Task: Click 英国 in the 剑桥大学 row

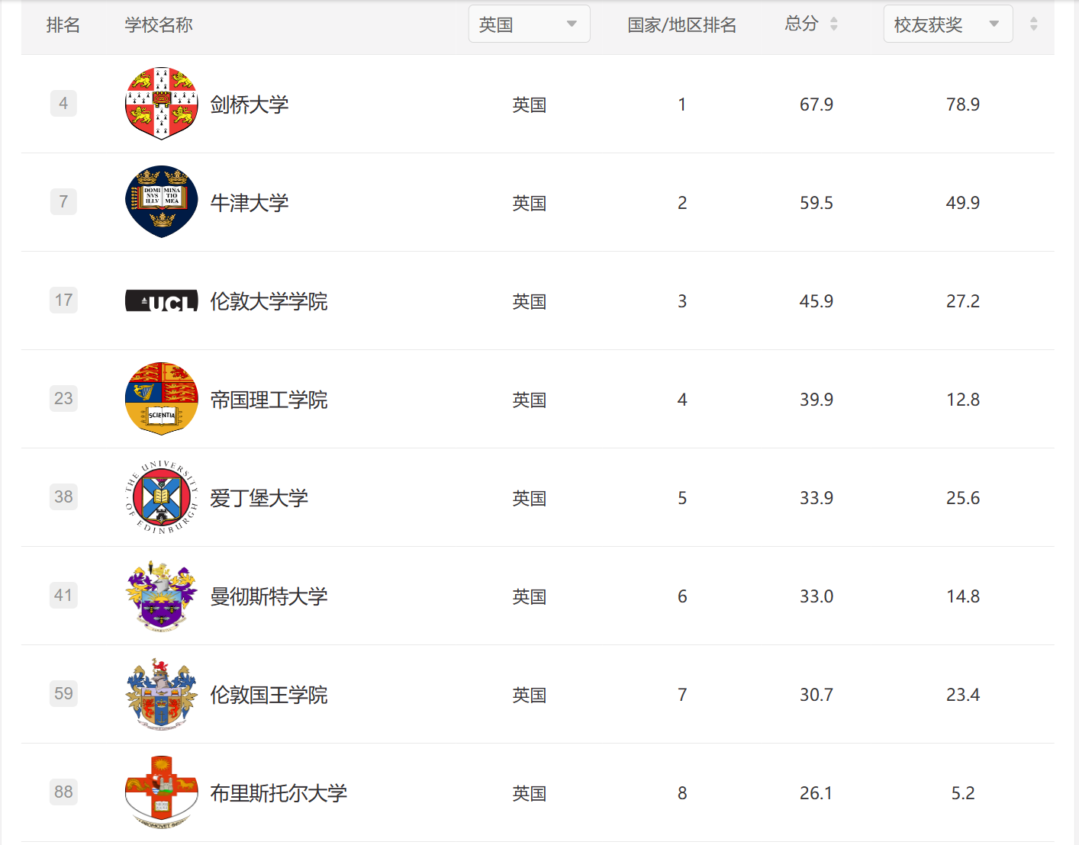Action: point(530,104)
